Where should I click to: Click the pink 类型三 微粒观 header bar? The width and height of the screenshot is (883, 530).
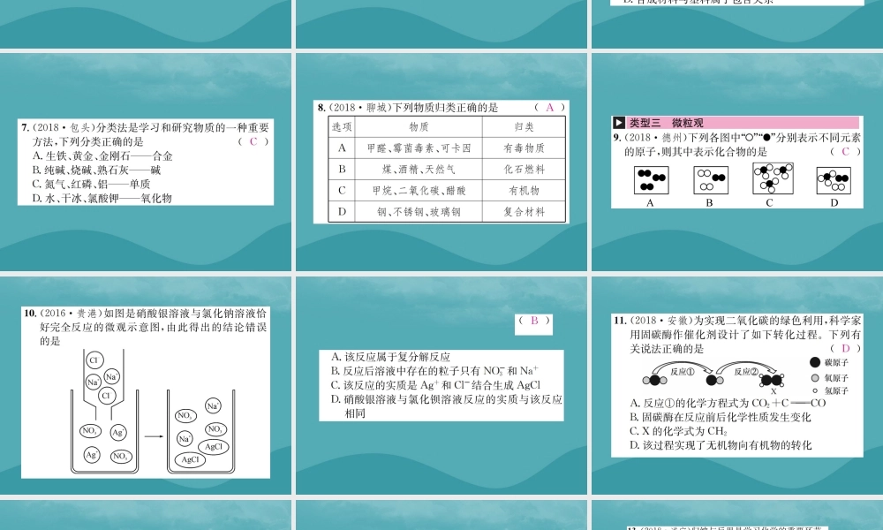pyautogui.click(x=734, y=123)
